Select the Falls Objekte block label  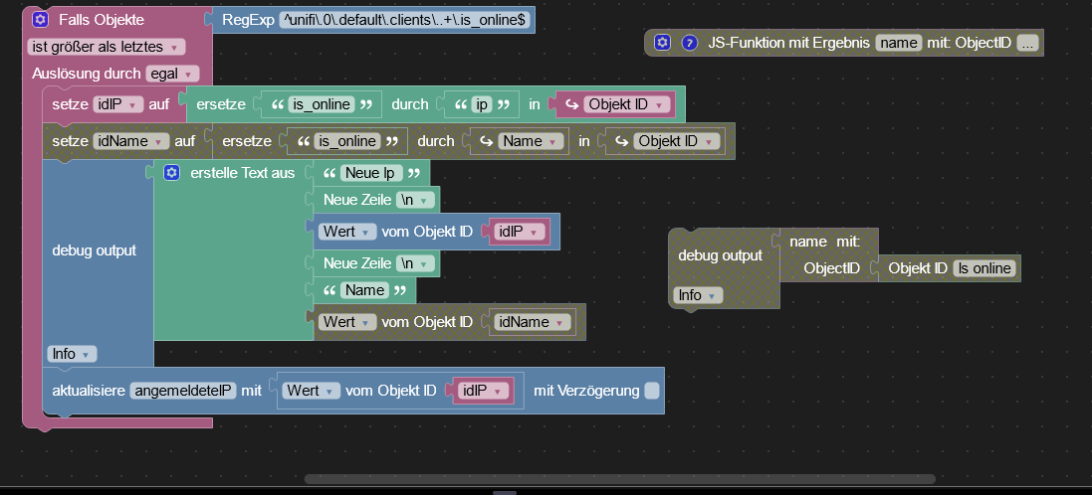102,20
